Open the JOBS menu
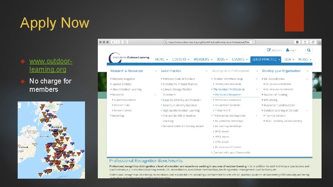The height and width of the screenshot is (187, 333). click(222, 59)
